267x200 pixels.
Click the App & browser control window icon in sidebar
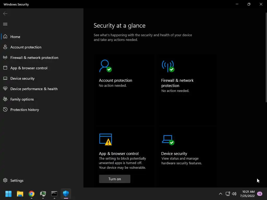pos(5,68)
